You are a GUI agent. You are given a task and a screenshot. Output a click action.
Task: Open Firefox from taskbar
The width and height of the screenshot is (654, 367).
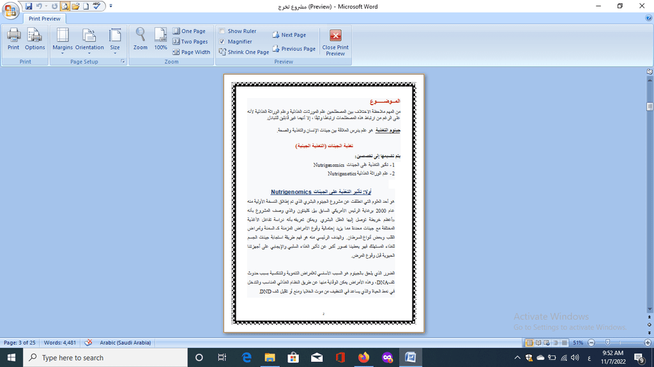pyautogui.click(x=363, y=357)
